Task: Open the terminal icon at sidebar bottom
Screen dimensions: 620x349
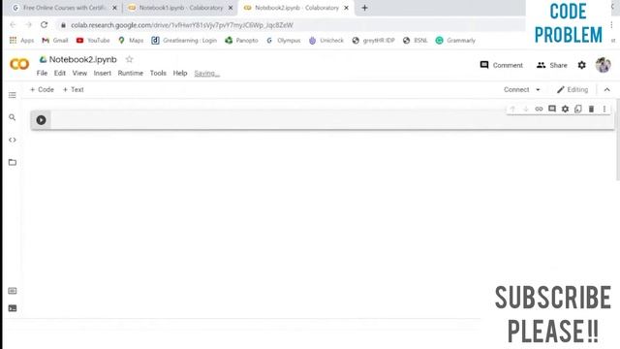Action: [x=13, y=308]
